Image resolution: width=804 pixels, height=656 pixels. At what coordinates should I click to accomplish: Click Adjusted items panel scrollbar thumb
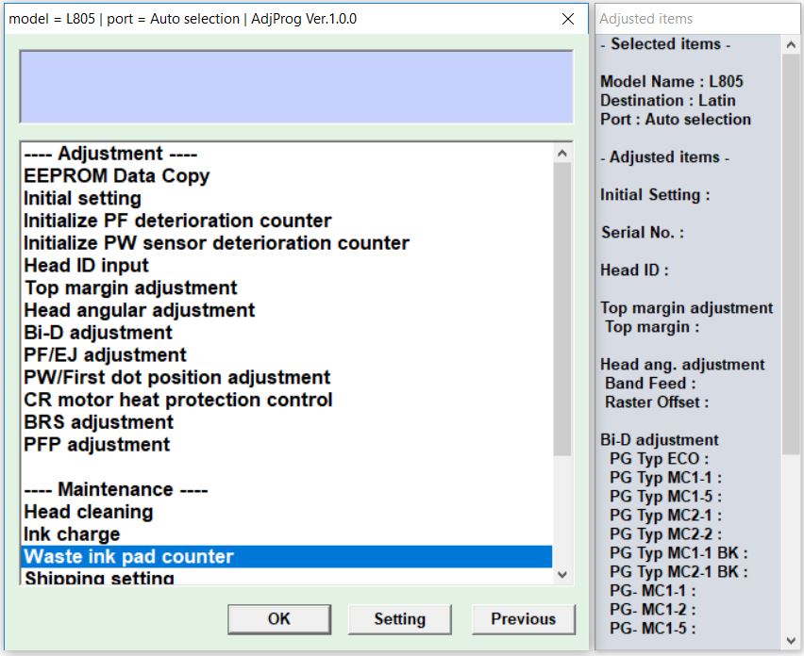pyautogui.click(x=791, y=254)
